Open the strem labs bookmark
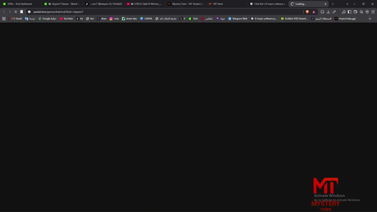Screen dimensions: 377x212 coord(129,19)
